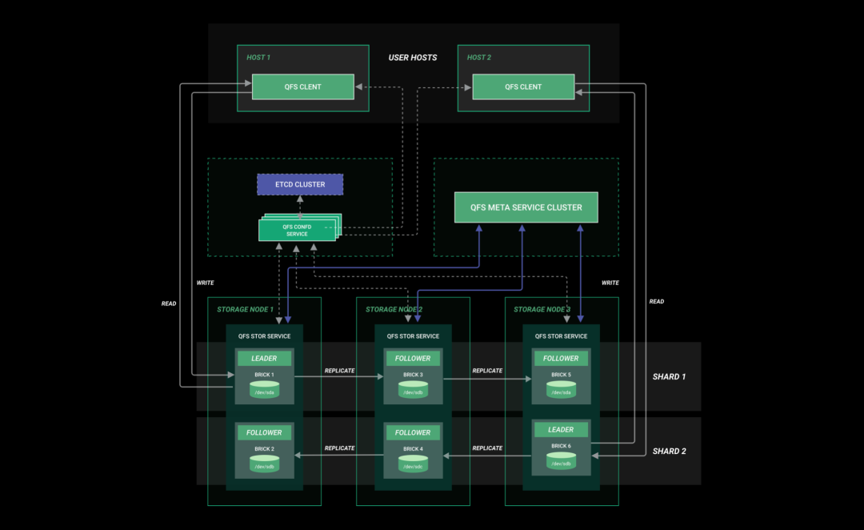Click the FOLLOWER badge above Brick 4
This screenshot has width=864, height=530.
[x=413, y=432]
